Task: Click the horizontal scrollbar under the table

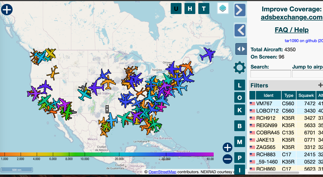Action: 273,173
